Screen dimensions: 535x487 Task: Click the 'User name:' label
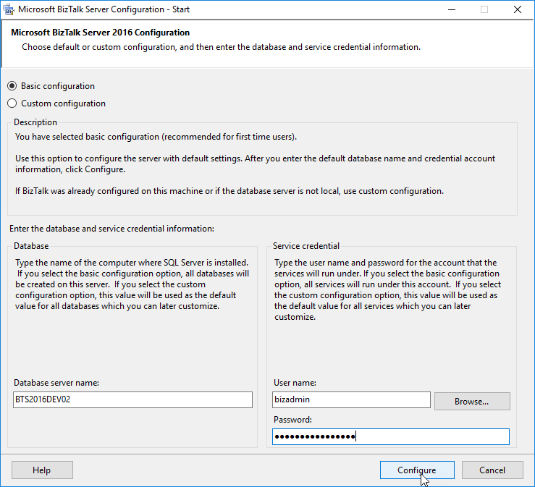click(x=295, y=383)
